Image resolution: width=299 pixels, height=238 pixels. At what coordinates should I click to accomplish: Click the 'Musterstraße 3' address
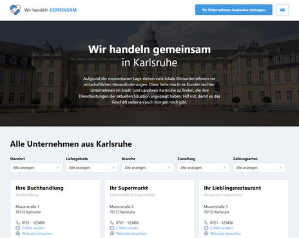click(x=216, y=206)
